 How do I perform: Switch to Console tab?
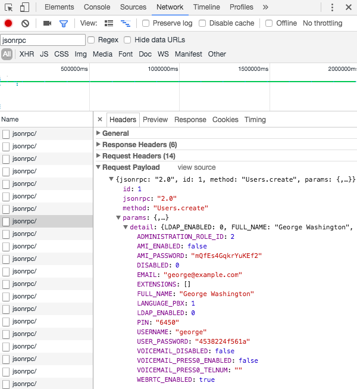(97, 7)
